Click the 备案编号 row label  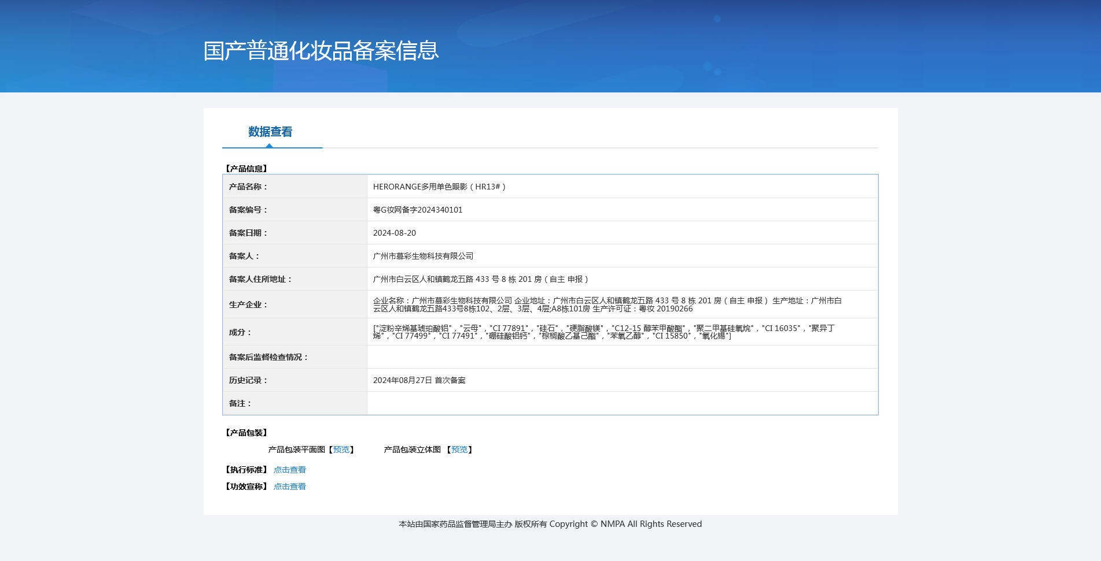click(x=248, y=210)
